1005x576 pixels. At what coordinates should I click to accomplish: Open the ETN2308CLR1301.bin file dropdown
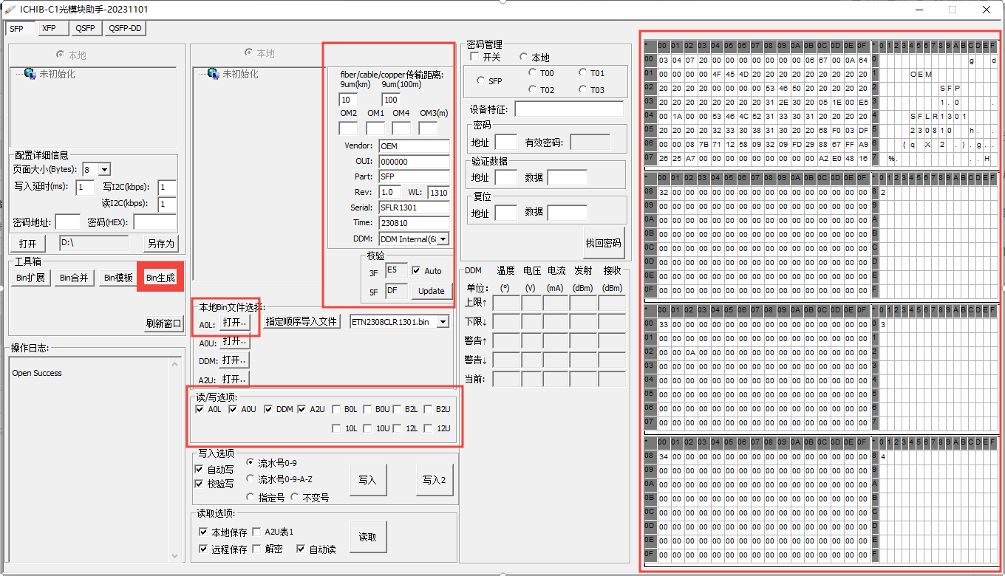point(444,321)
